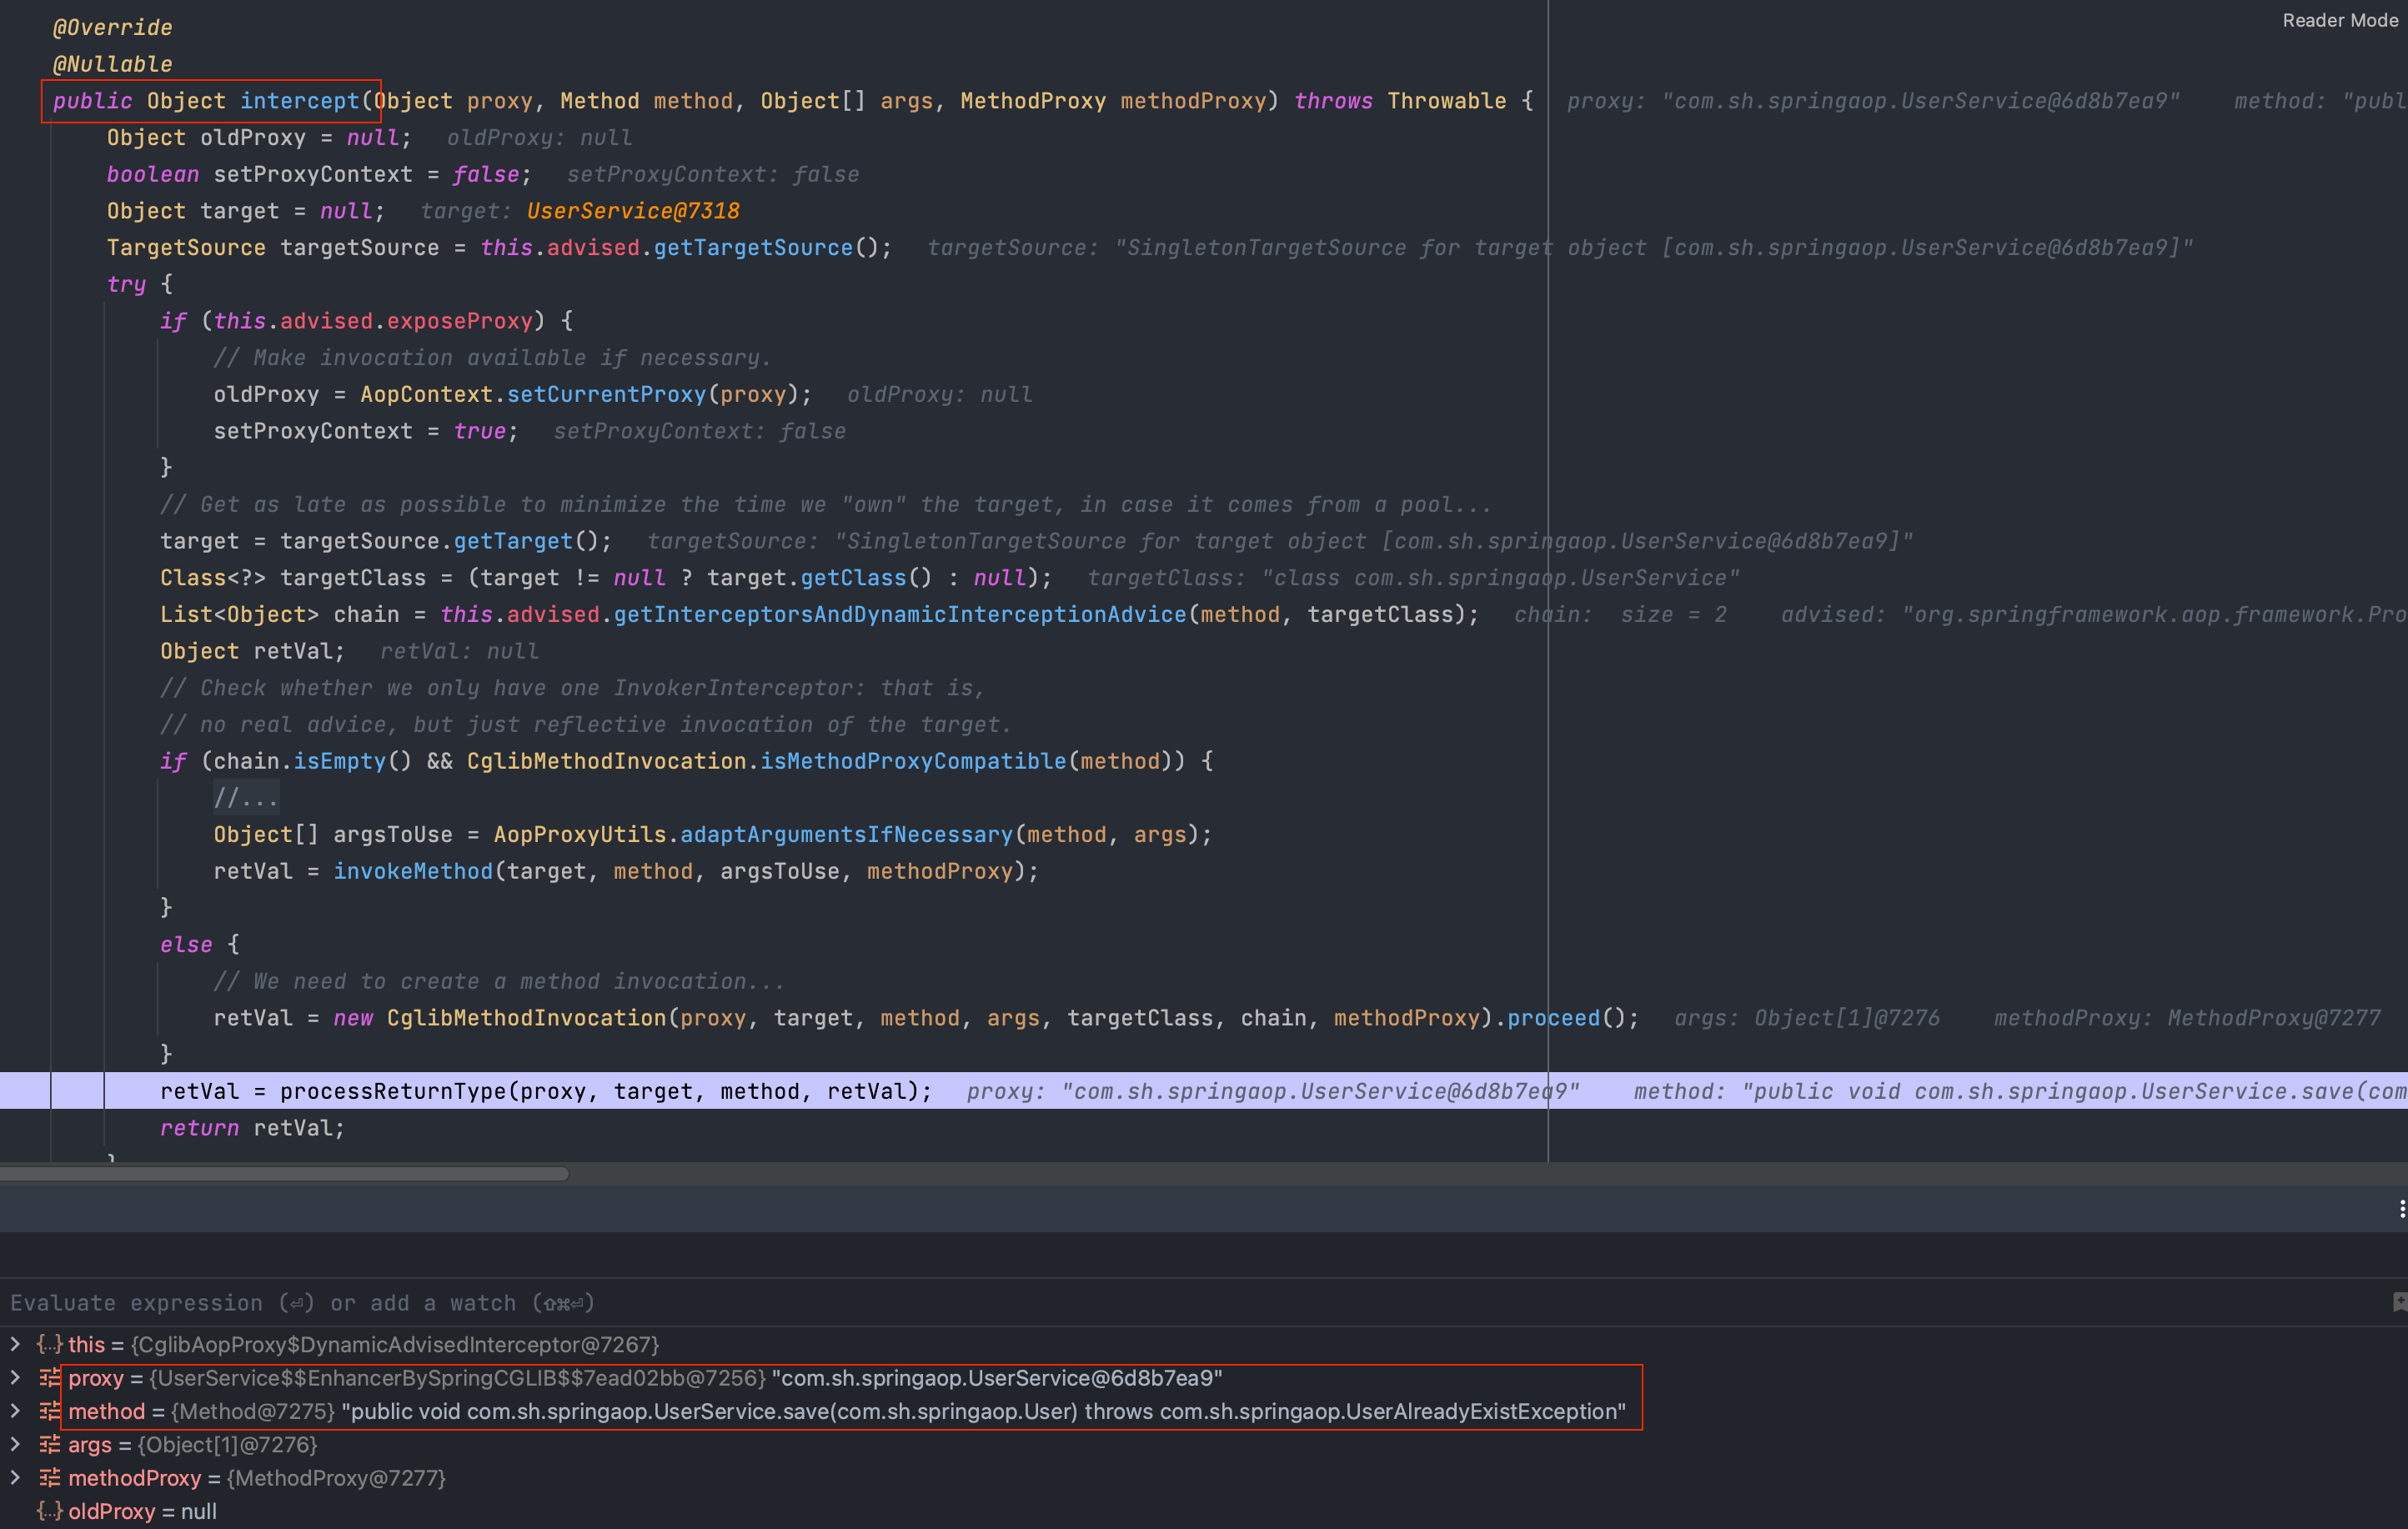
Task: Expand the method variable tree node
Action: [x=15, y=1411]
